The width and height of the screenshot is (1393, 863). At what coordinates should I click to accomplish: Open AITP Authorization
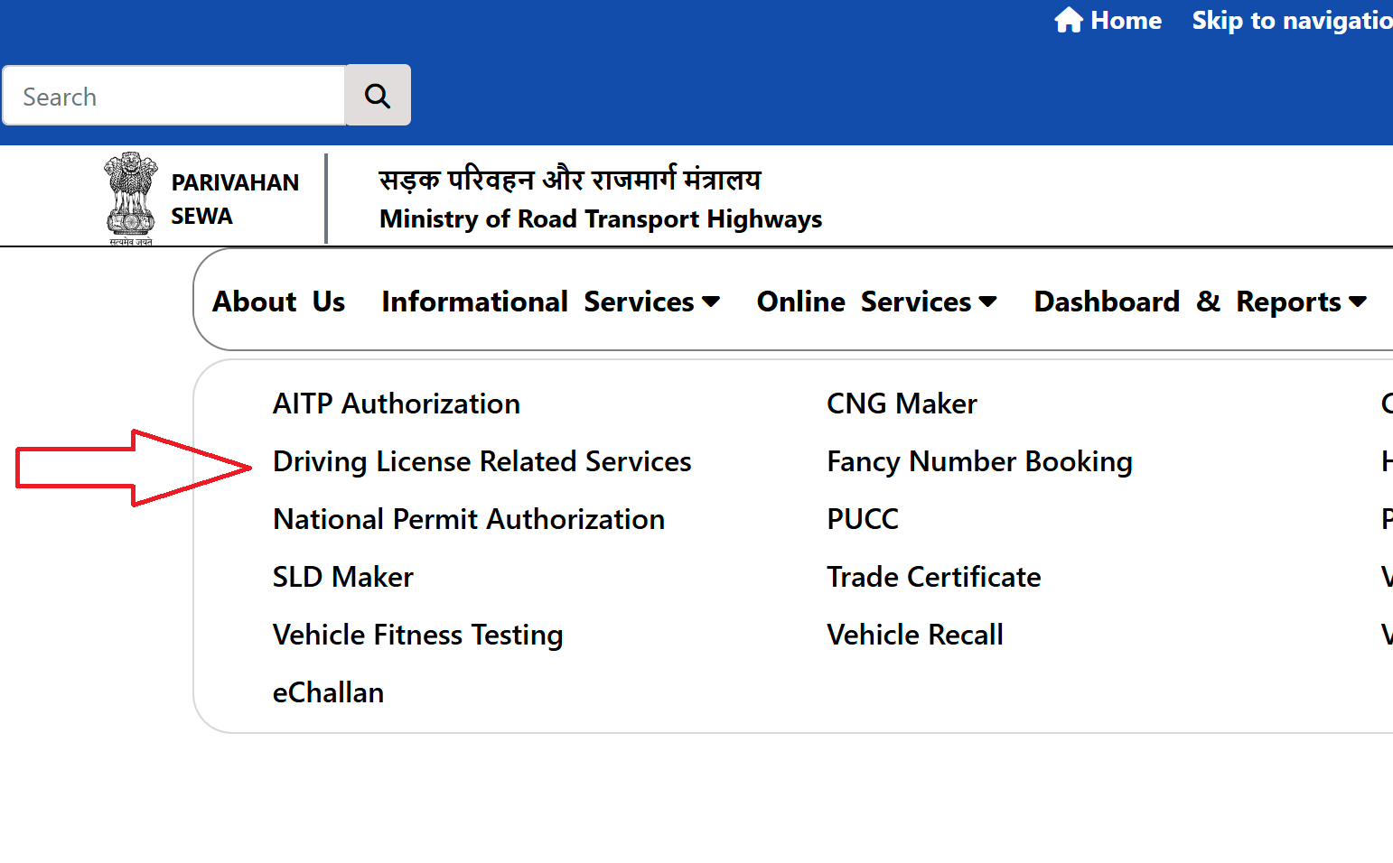[396, 404]
